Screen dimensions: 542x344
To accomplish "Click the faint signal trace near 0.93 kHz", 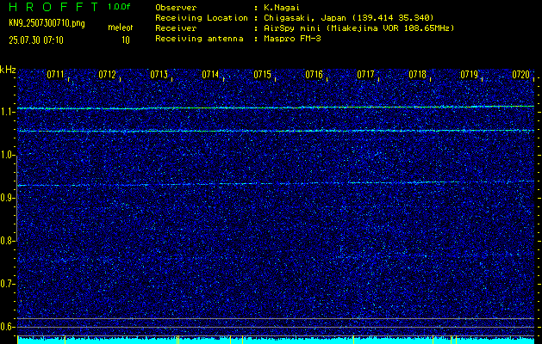I will click(276, 183).
